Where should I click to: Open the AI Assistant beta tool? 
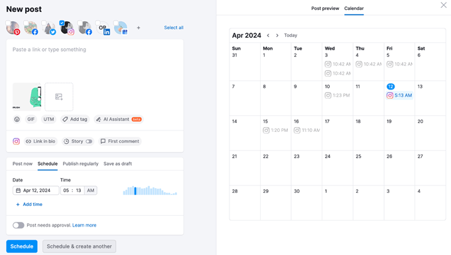coord(119,119)
